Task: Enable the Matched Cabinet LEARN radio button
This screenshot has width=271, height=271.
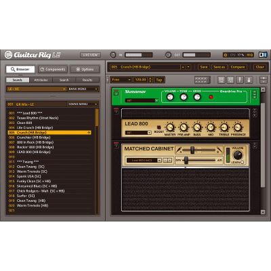Action: pyautogui.click(x=242, y=162)
